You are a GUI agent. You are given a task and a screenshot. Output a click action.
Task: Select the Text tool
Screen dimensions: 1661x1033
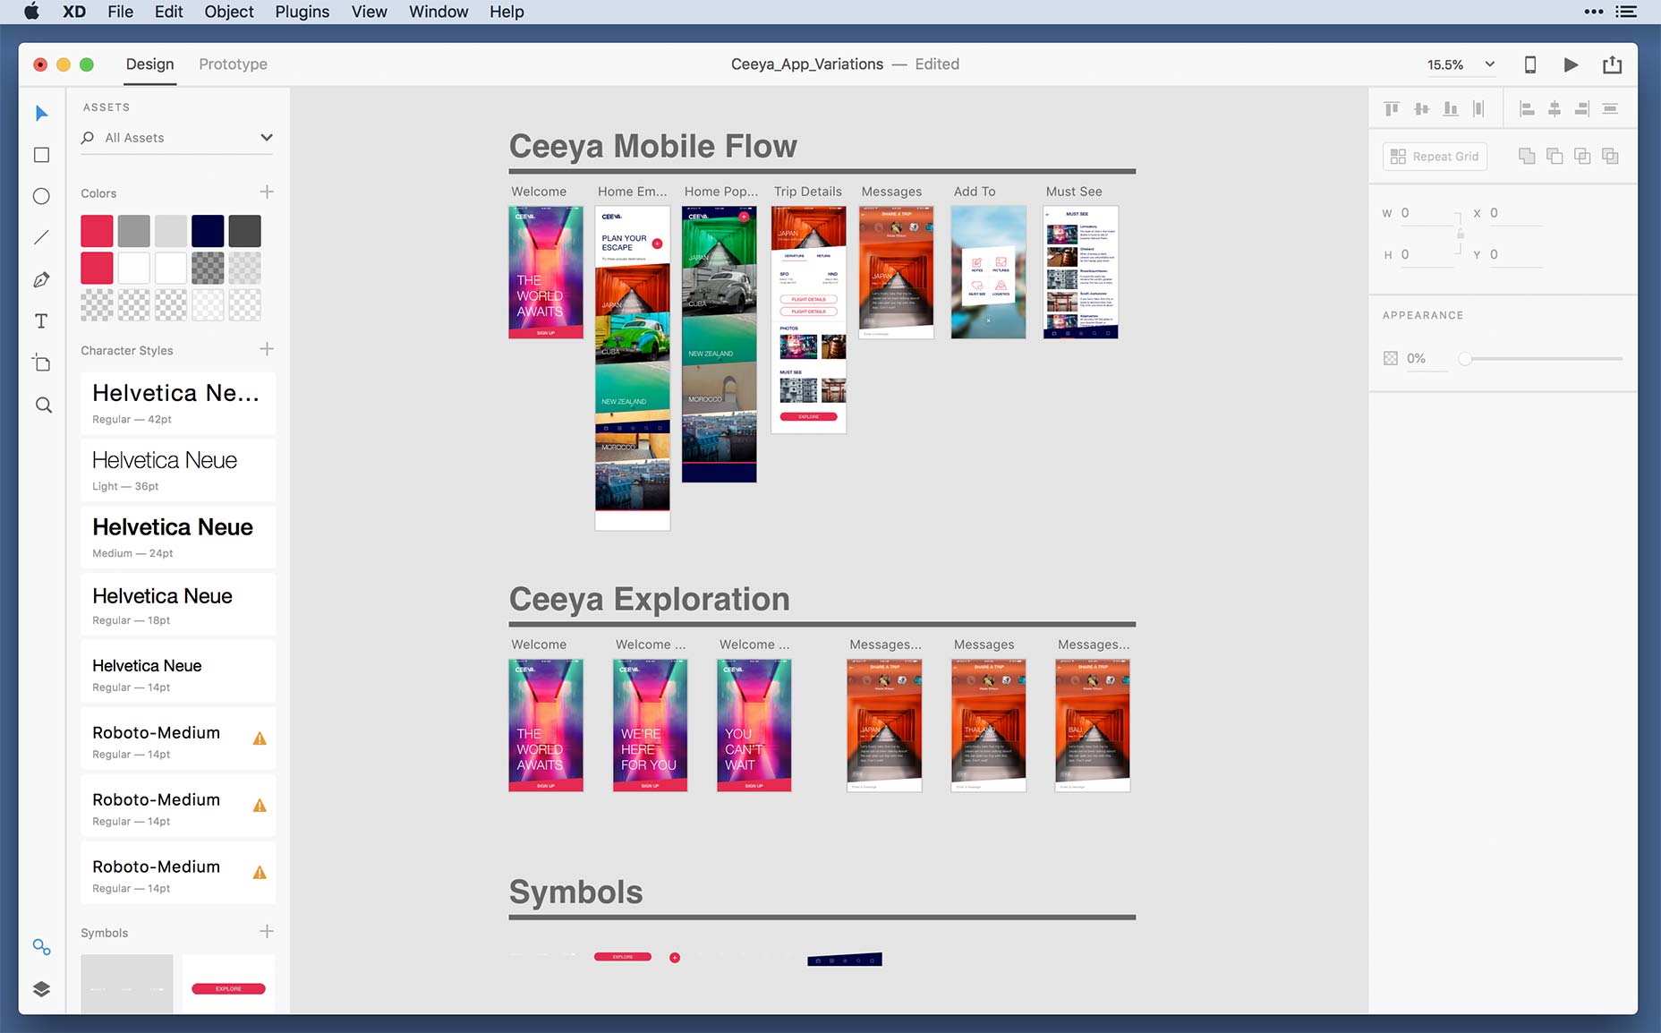[41, 321]
